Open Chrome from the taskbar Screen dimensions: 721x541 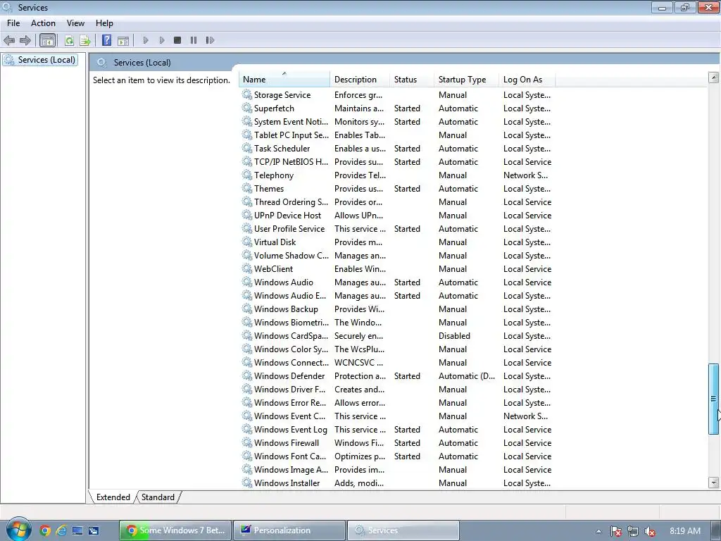[x=44, y=530]
